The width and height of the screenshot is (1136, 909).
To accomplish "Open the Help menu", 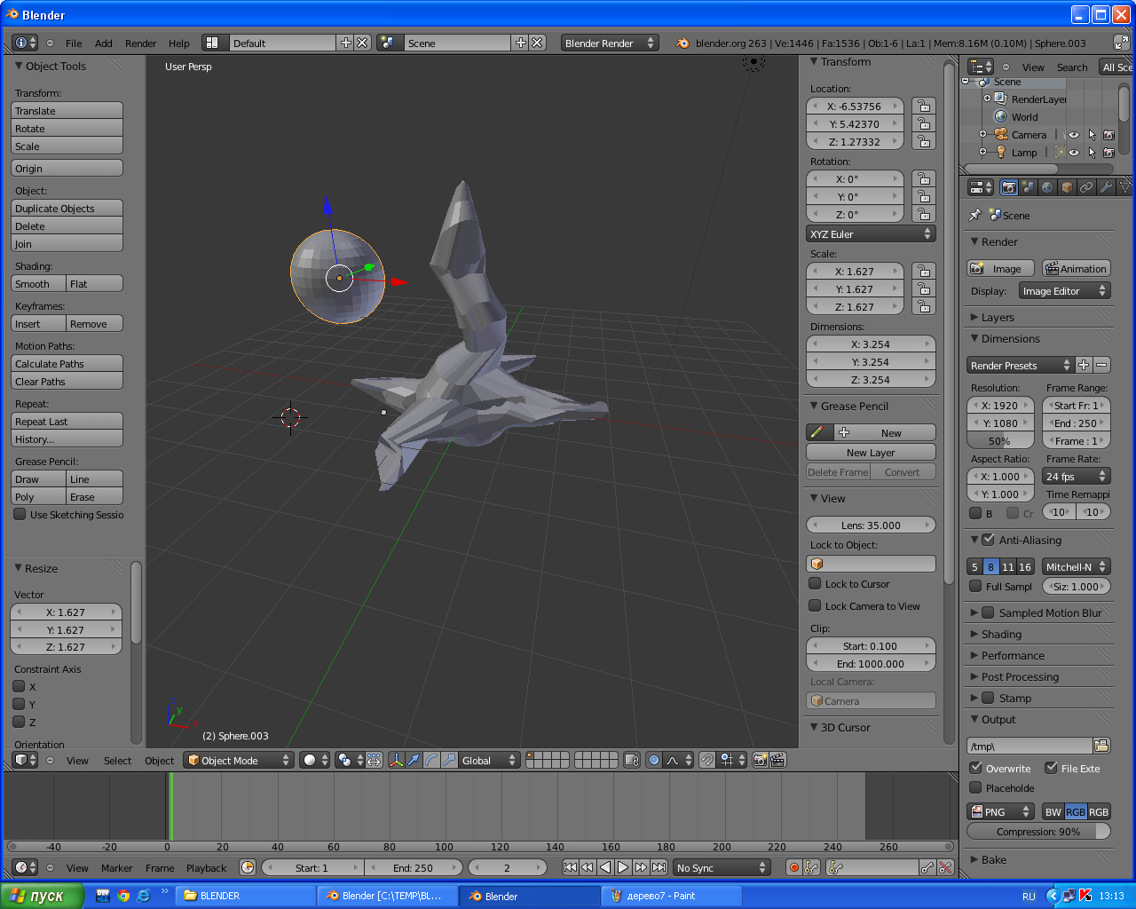I will 179,43.
